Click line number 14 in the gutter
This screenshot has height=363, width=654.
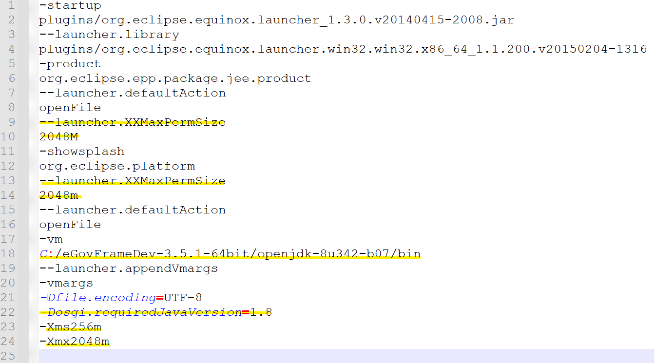pyautogui.click(x=8, y=195)
